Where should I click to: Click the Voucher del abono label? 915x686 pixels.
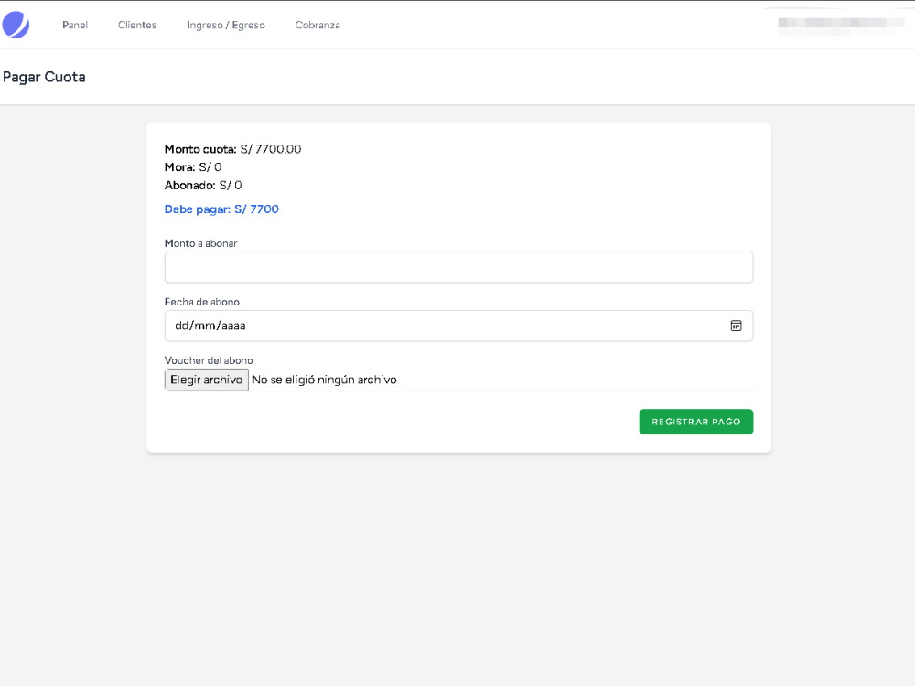point(209,360)
